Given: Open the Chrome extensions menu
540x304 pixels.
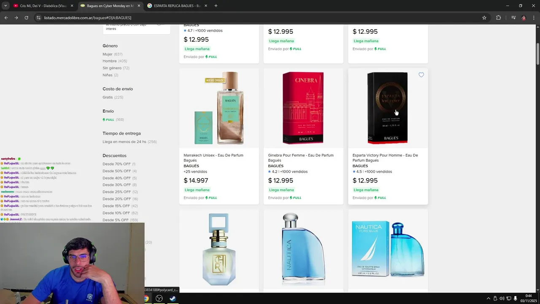Looking at the screenshot, I should 499,18.
